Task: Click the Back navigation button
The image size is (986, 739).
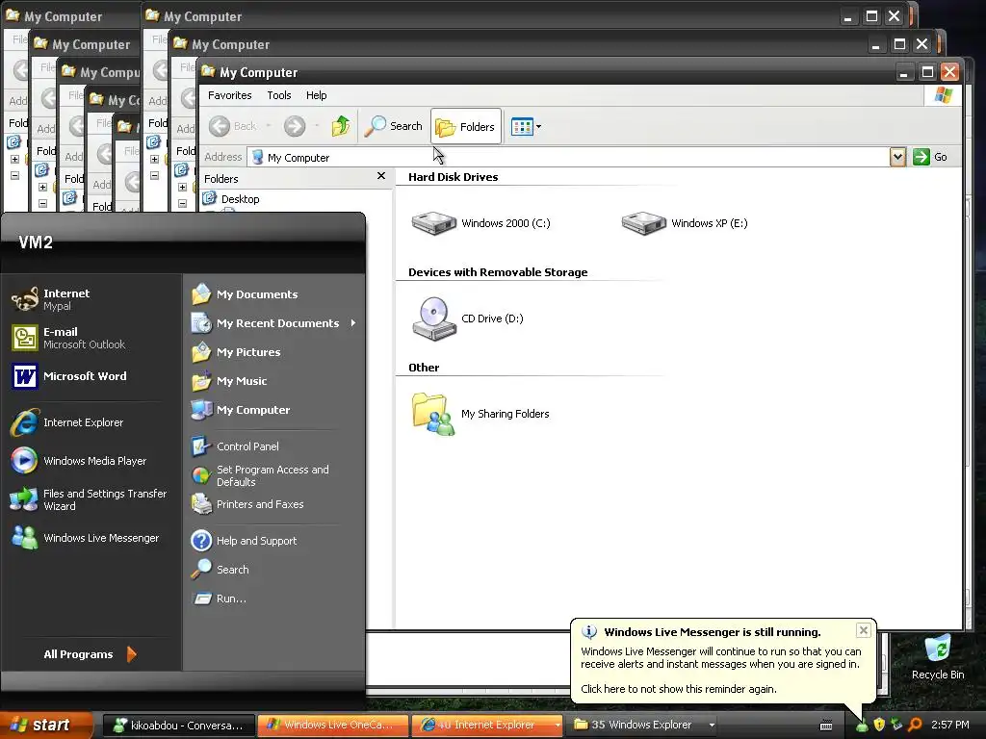Action: 233,126
